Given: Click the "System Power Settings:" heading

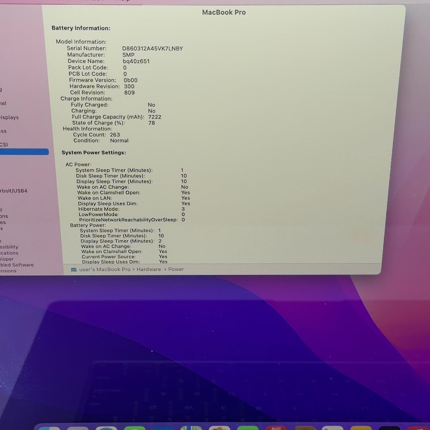Looking at the screenshot, I should 94,153.
